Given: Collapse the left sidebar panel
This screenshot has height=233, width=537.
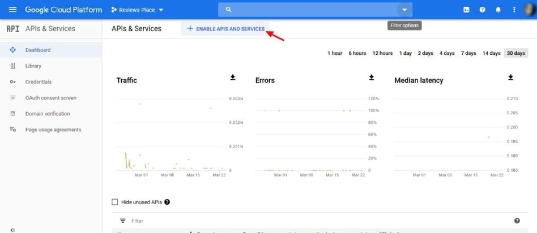Looking at the screenshot, I should coord(12,230).
